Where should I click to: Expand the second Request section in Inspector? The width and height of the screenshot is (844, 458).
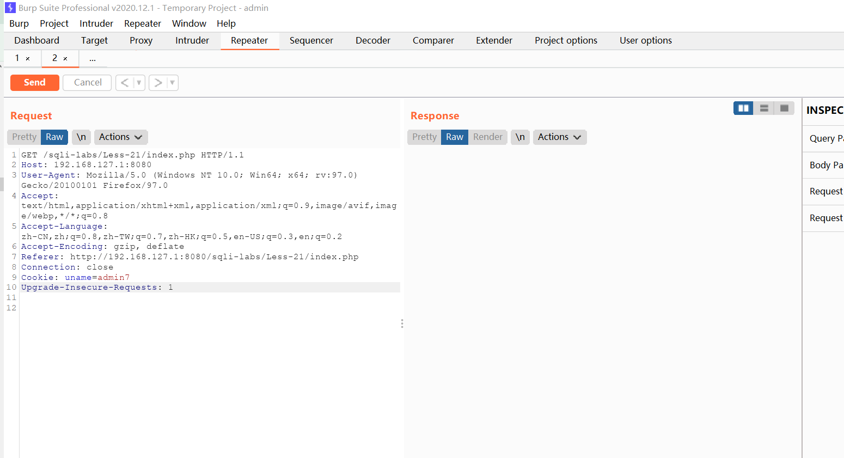coord(823,218)
